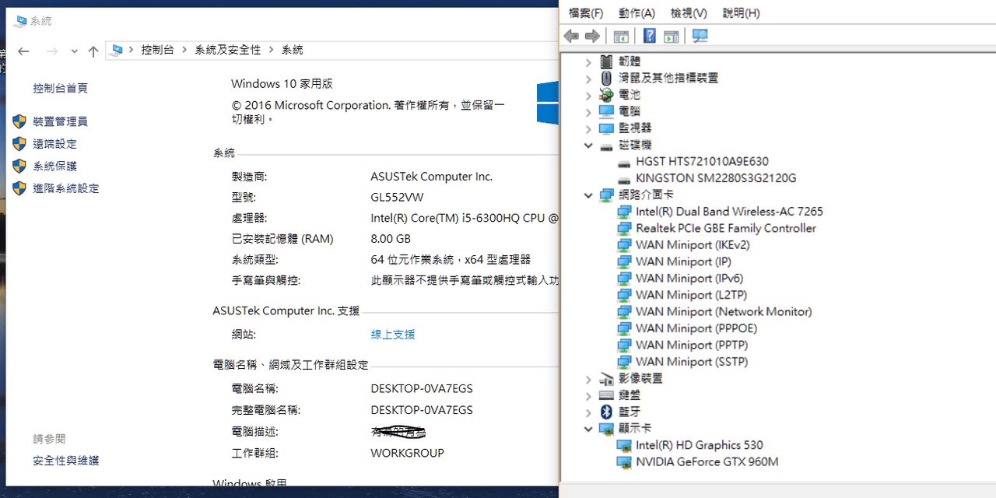Open 系統保護 link
Image resolution: width=996 pixels, height=498 pixels.
coord(55,166)
